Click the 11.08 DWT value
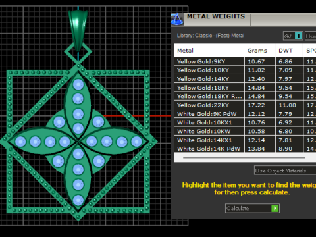 coord(287,105)
